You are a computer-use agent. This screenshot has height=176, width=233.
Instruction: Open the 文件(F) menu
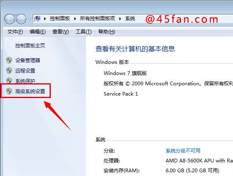[15, 32]
